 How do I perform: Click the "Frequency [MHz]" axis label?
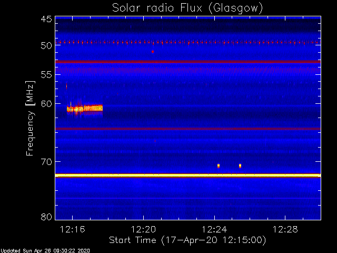(x=31, y=118)
